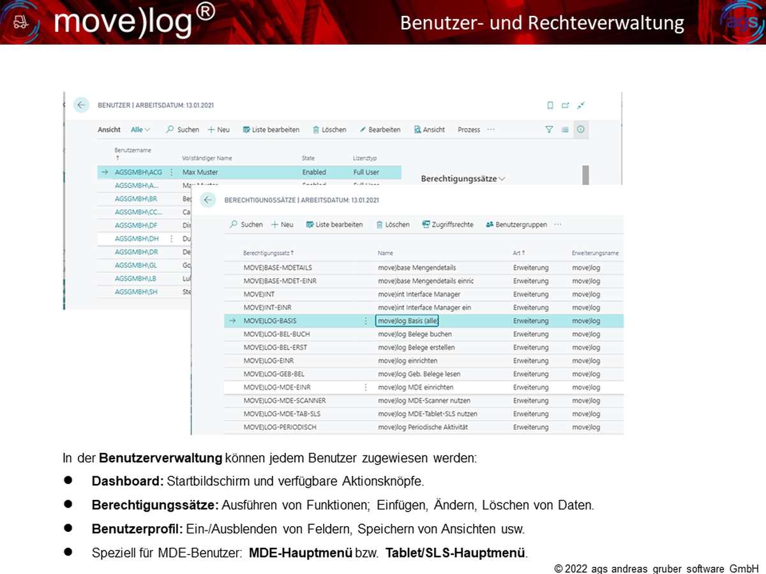766x574 pixels.
Task: Bookmark the Benutzer page
Action: 550,105
